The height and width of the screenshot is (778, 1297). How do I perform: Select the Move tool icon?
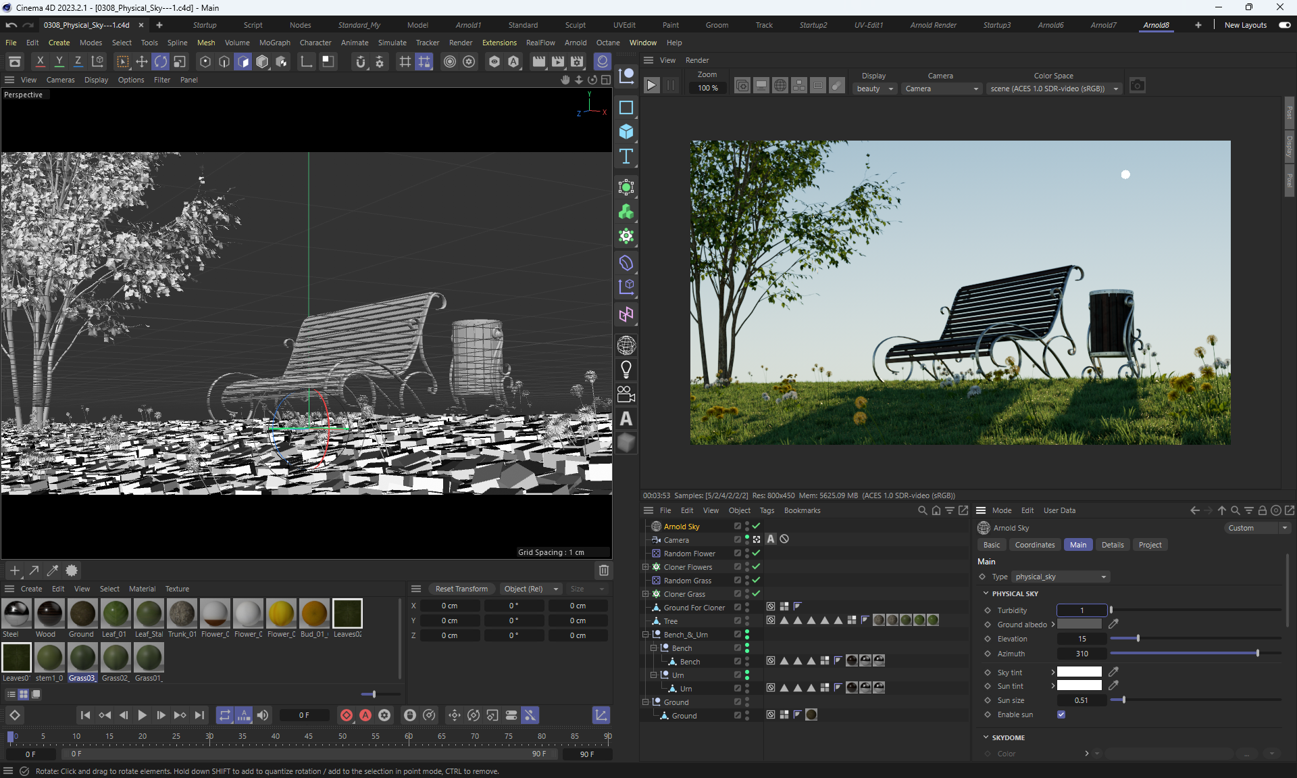click(x=142, y=62)
